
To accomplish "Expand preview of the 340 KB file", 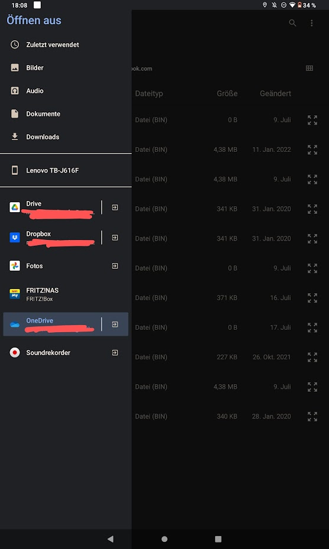I will point(312,416).
